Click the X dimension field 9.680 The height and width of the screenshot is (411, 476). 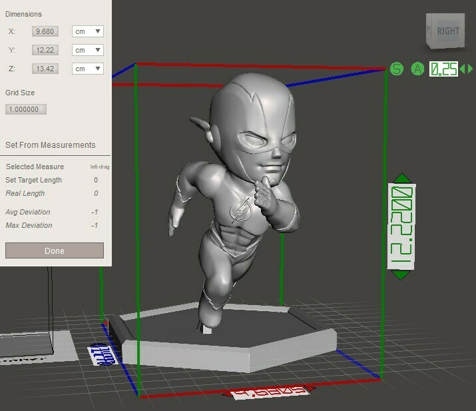click(45, 31)
